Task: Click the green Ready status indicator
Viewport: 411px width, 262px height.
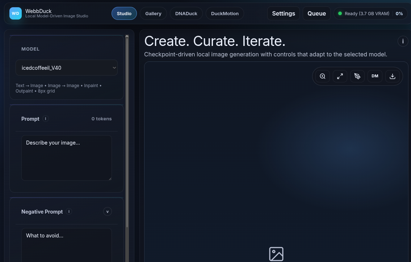Action: (340, 13)
